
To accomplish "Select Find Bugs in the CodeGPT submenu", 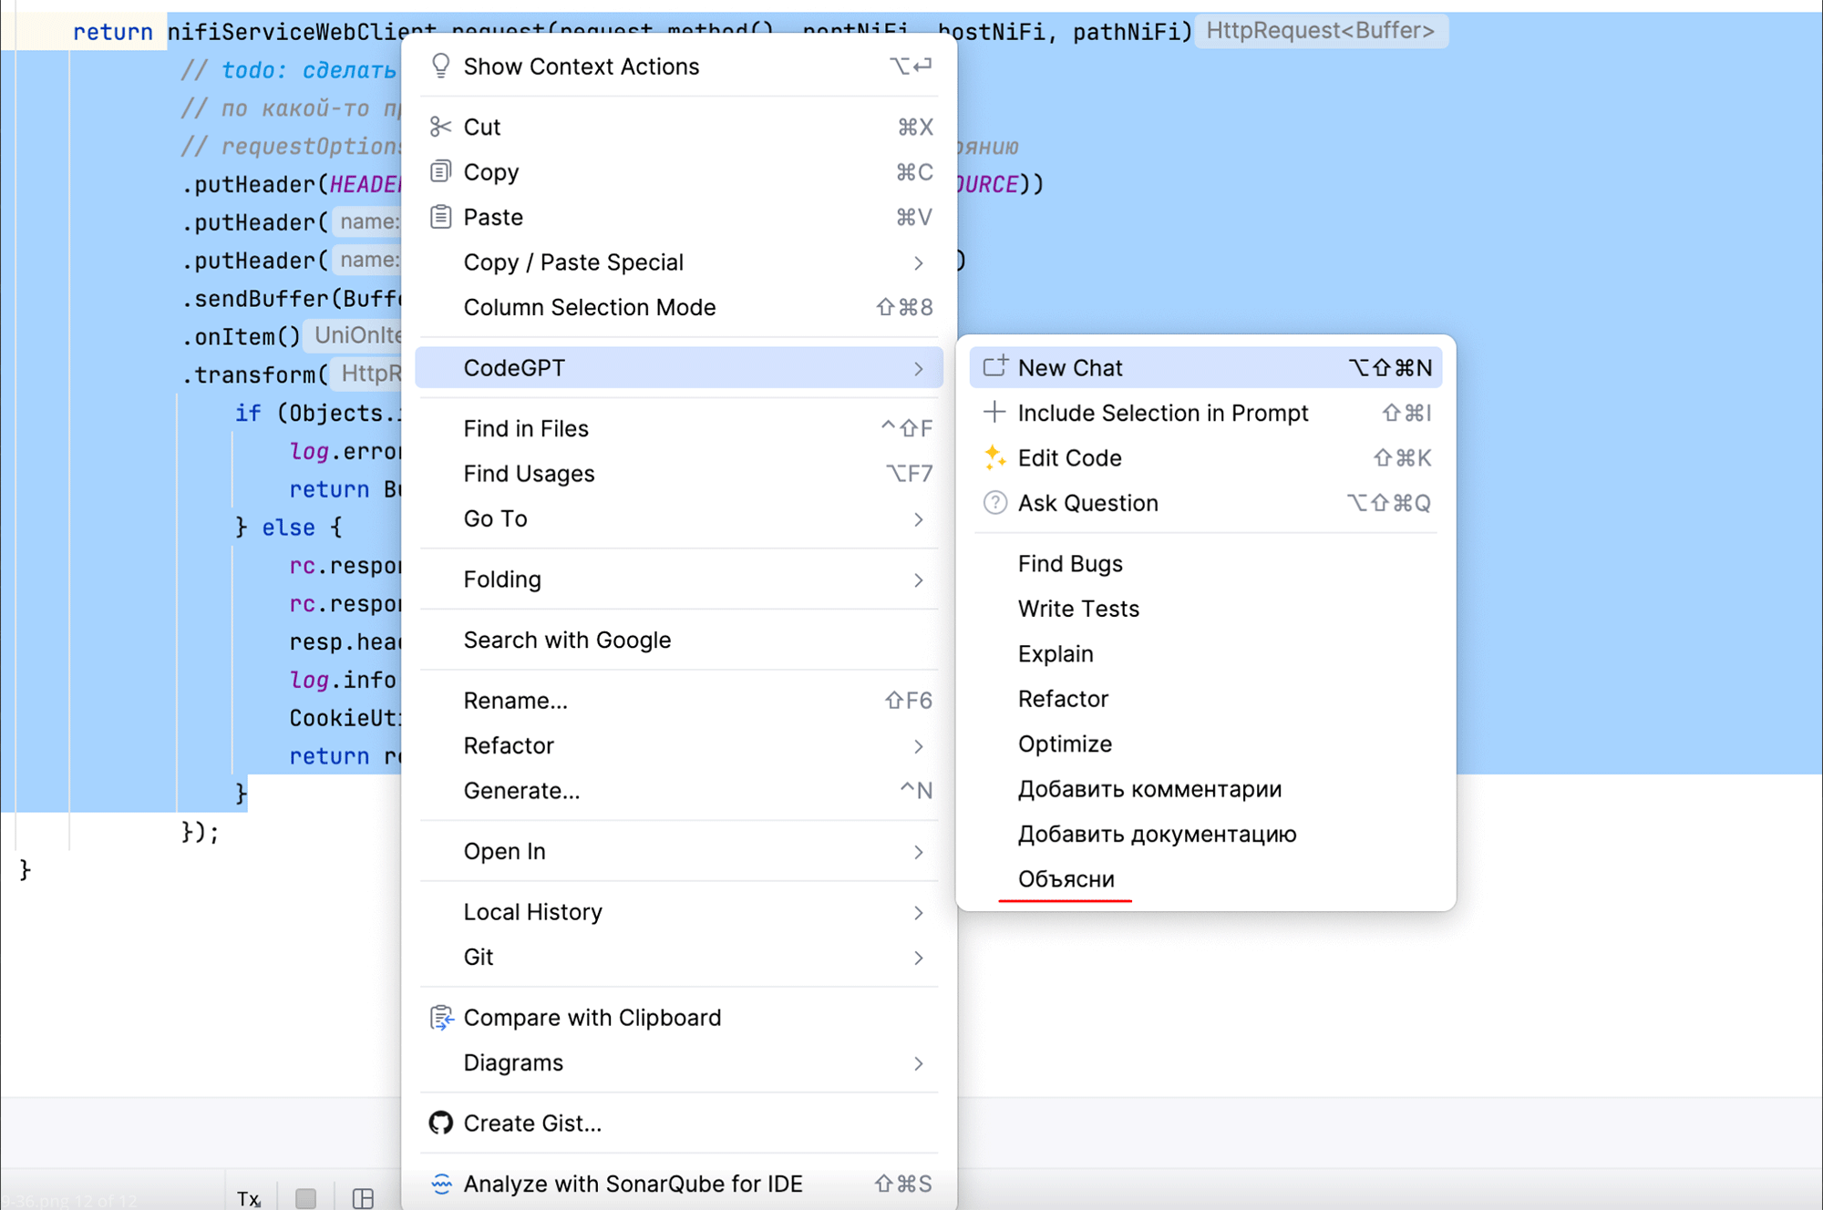I will pos(1070,563).
